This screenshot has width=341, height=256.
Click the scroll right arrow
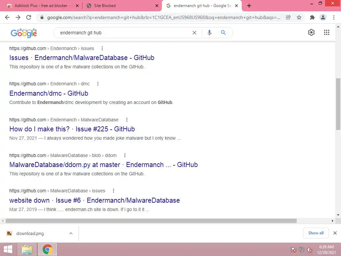pos(333,221)
